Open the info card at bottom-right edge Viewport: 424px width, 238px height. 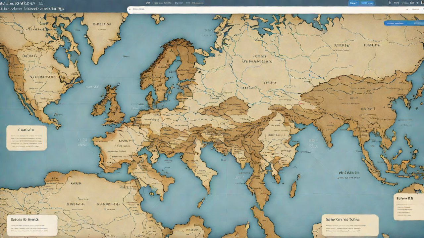(x=409, y=207)
